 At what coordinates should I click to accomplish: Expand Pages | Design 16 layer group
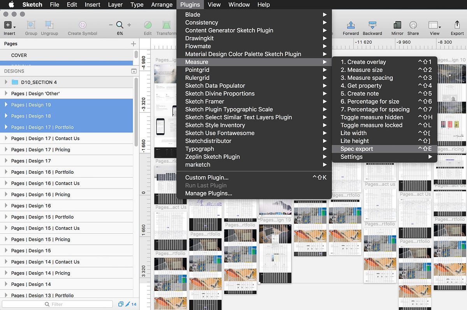tap(6, 206)
